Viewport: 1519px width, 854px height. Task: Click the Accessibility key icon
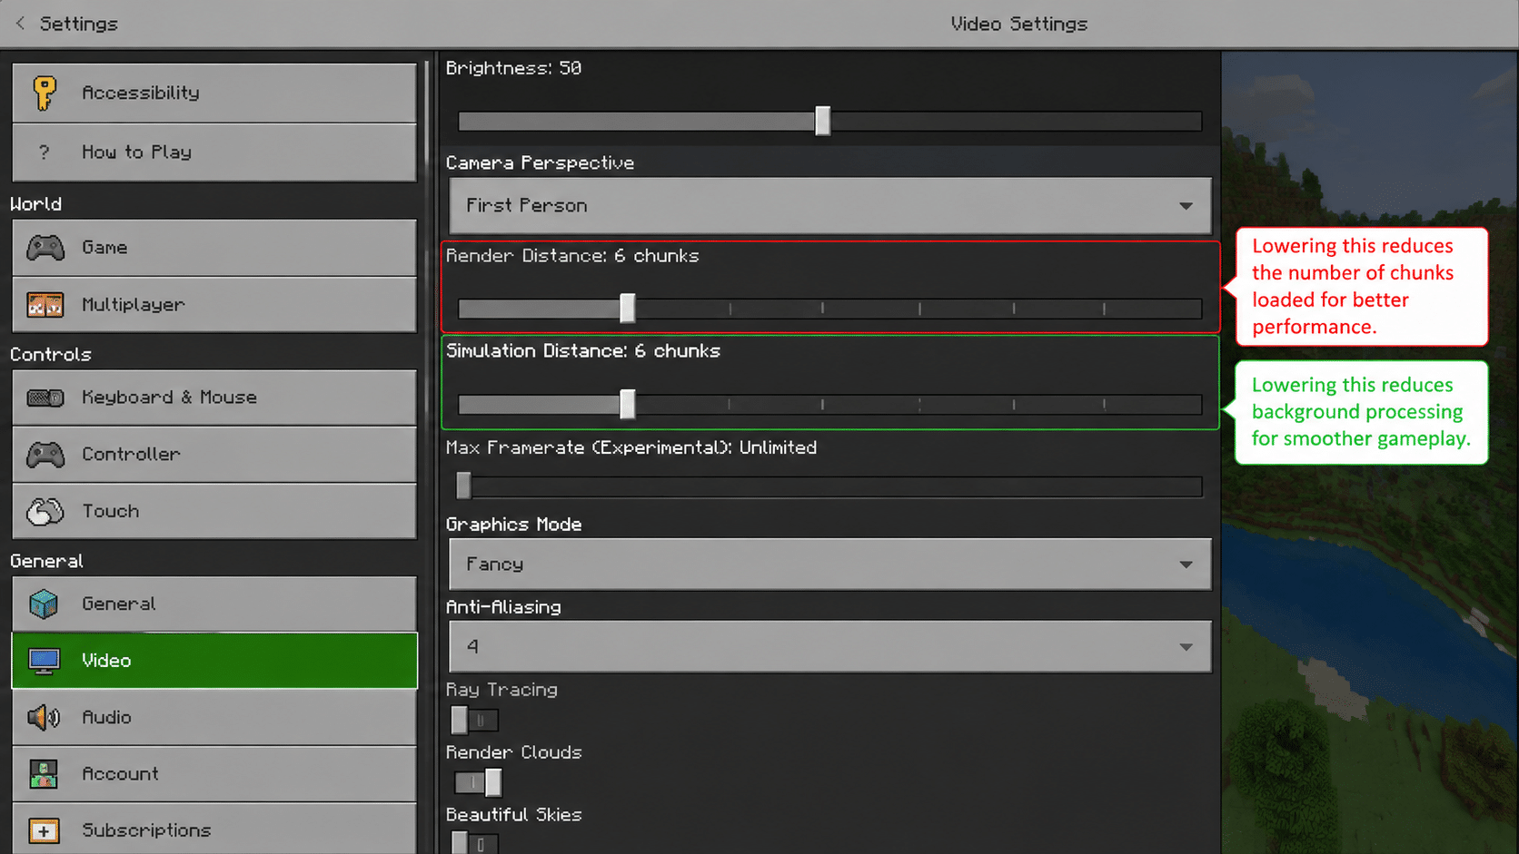coord(44,93)
